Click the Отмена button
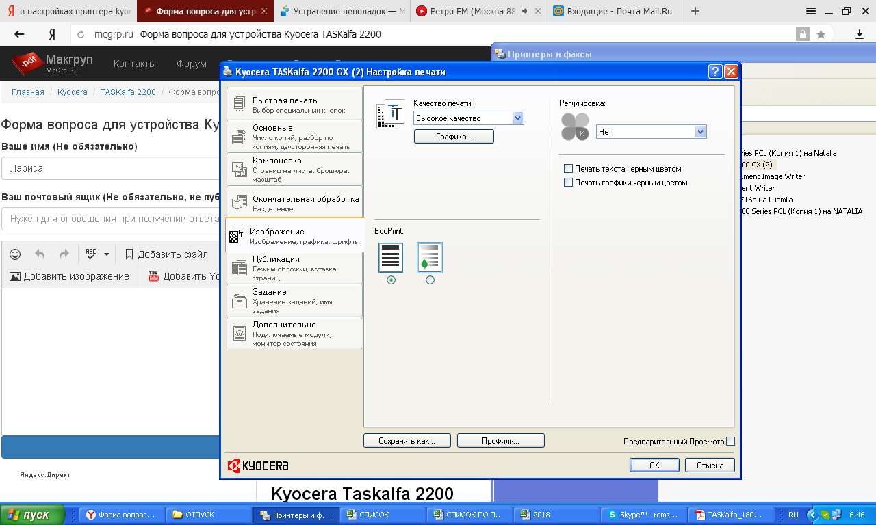876x525 pixels. [710, 465]
